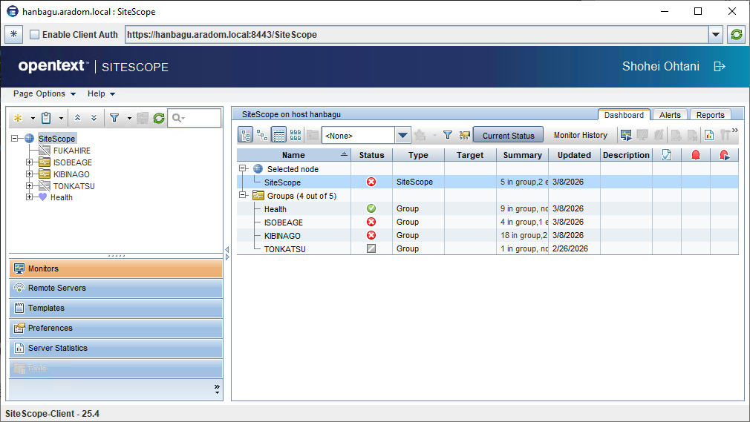The height and width of the screenshot is (422, 750).
Task: Click the filter funnel icon in tree toolbar
Action: click(x=114, y=118)
